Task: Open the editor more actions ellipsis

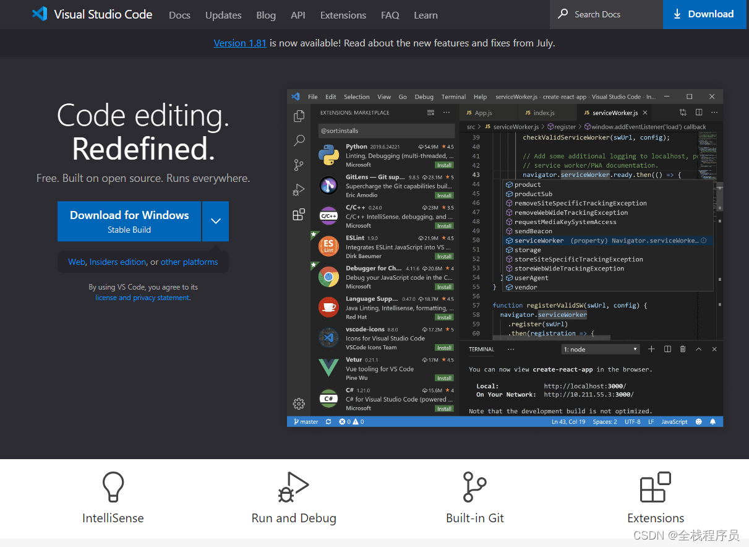Action: click(x=714, y=113)
